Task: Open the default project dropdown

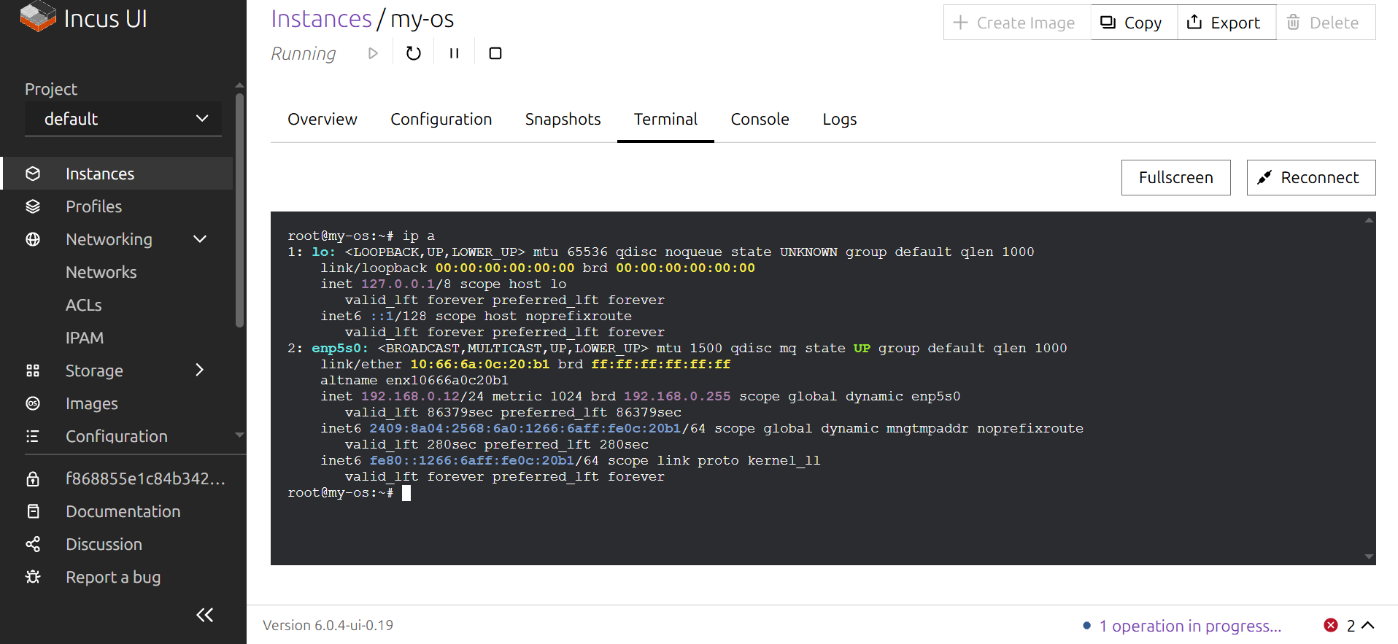Action: [x=123, y=119]
